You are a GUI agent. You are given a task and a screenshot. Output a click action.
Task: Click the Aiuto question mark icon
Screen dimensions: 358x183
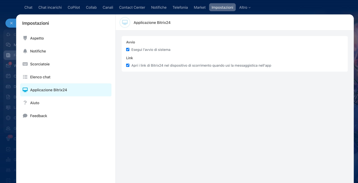click(25, 103)
